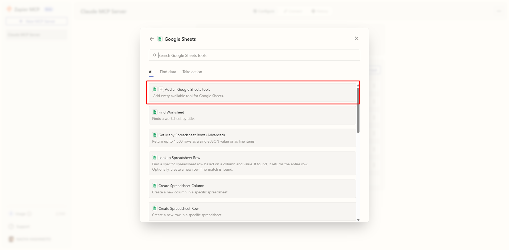Select the Create Spreadsheet Column tool

pos(252,189)
